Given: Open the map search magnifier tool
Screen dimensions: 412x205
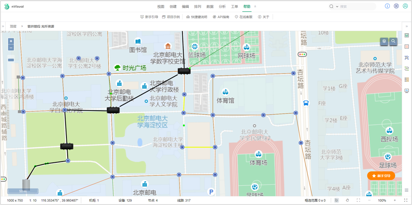Looking at the screenshot, I should click(x=393, y=41).
